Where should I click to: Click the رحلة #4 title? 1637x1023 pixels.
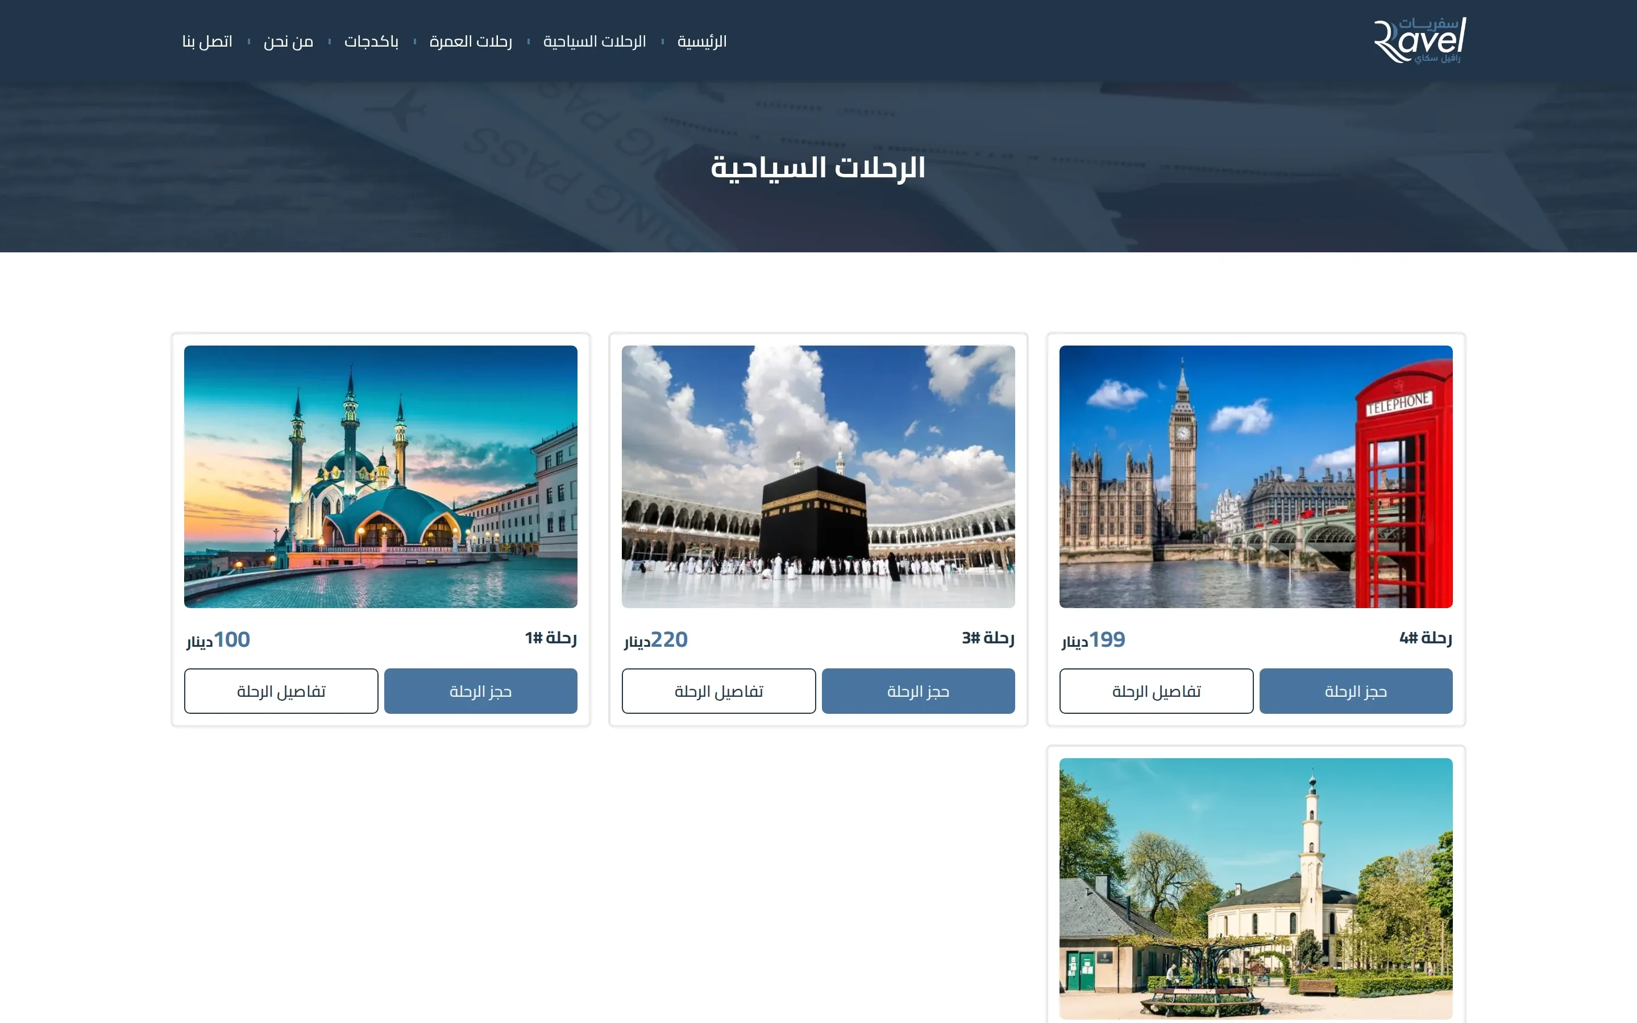click(x=1426, y=637)
